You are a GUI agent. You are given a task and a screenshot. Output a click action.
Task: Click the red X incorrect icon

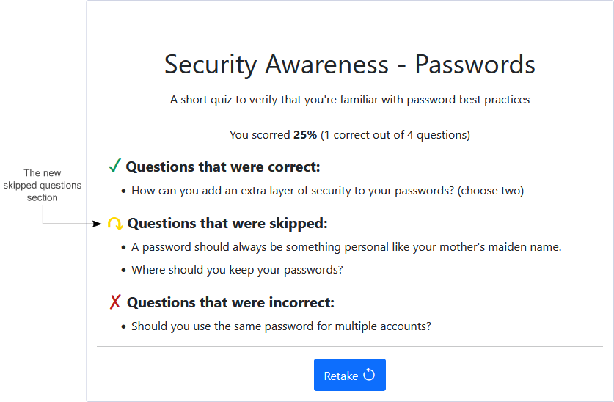[115, 302]
